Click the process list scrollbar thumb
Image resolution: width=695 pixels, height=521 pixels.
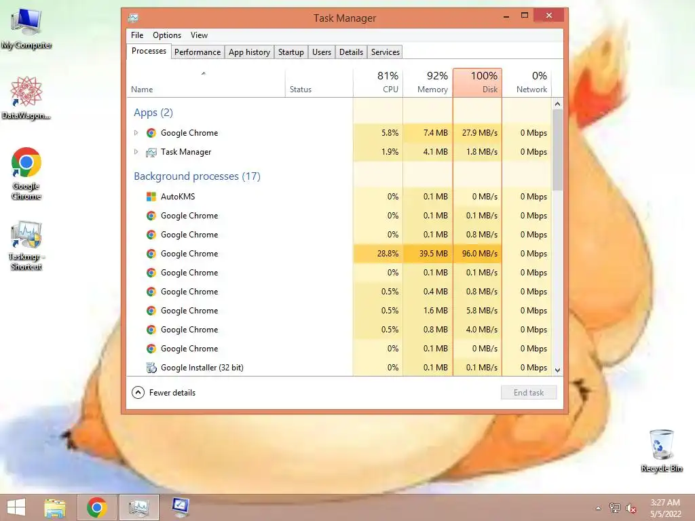558,150
